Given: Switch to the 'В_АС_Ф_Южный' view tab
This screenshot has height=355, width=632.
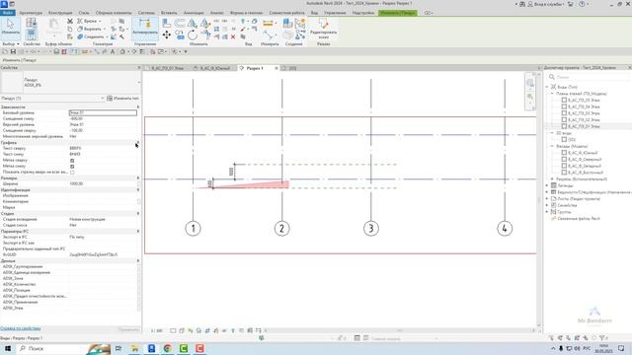Looking at the screenshot, I should pyautogui.click(x=215, y=68).
